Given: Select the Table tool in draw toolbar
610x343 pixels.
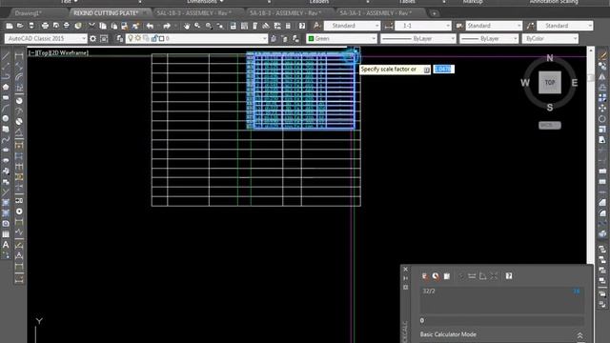Looking at the screenshot, I should point(6,234).
